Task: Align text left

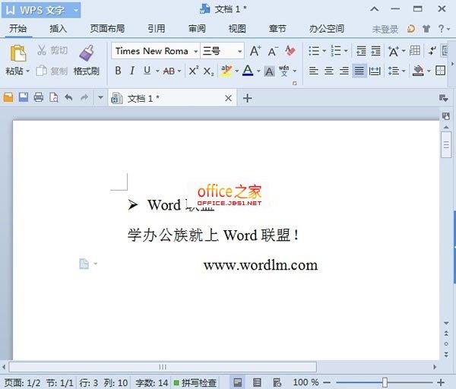Action: pyautogui.click(x=313, y=71)
